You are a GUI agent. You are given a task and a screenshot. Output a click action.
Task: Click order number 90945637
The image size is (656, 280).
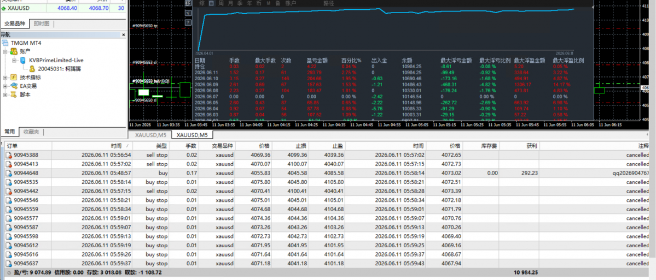point(26,263)
